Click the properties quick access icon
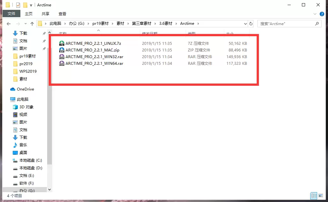 (x=18, y=5)
